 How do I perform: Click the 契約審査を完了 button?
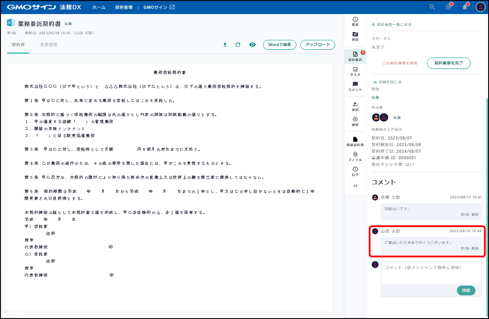(449, 63)
